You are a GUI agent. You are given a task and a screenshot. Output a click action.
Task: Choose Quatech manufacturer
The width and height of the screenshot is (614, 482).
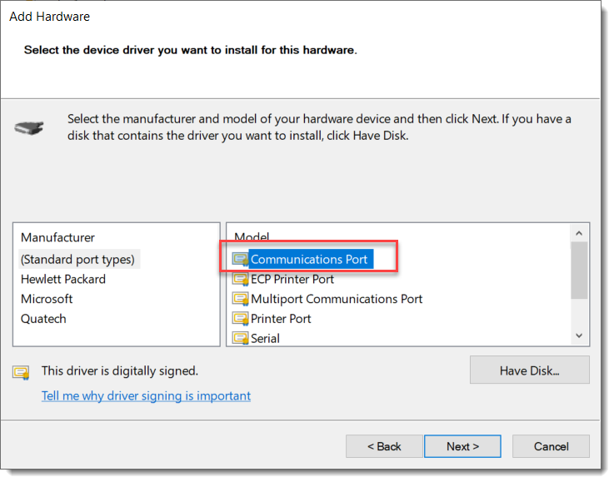coord(43,319)
